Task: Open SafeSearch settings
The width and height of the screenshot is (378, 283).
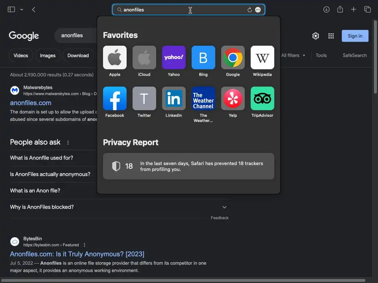Action: 355,55
